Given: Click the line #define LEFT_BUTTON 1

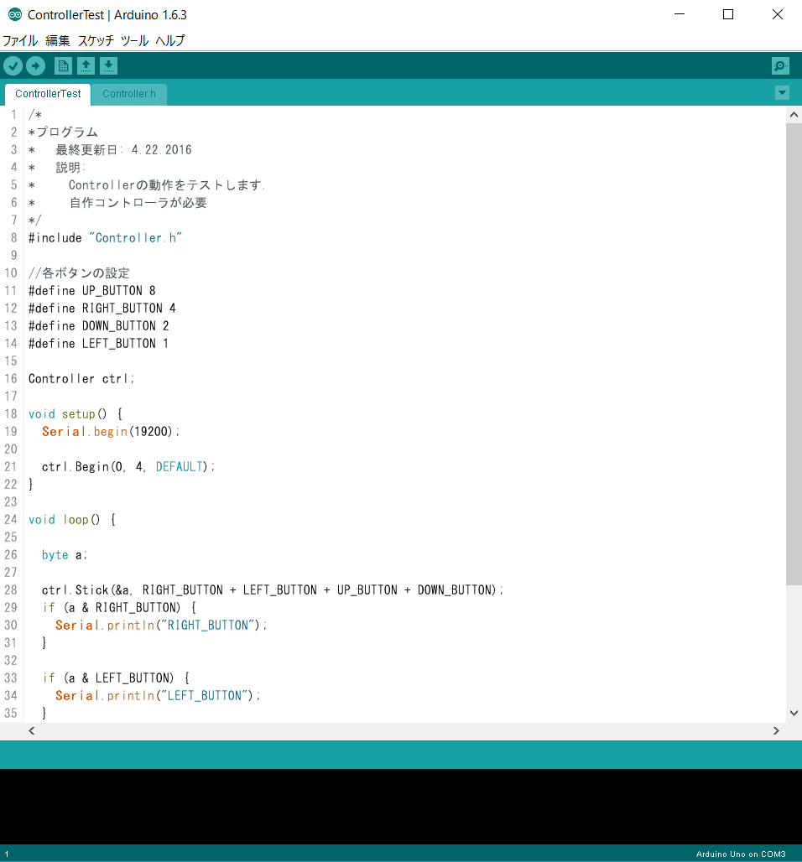Looking at the screenshot, I should pos(98,344).
